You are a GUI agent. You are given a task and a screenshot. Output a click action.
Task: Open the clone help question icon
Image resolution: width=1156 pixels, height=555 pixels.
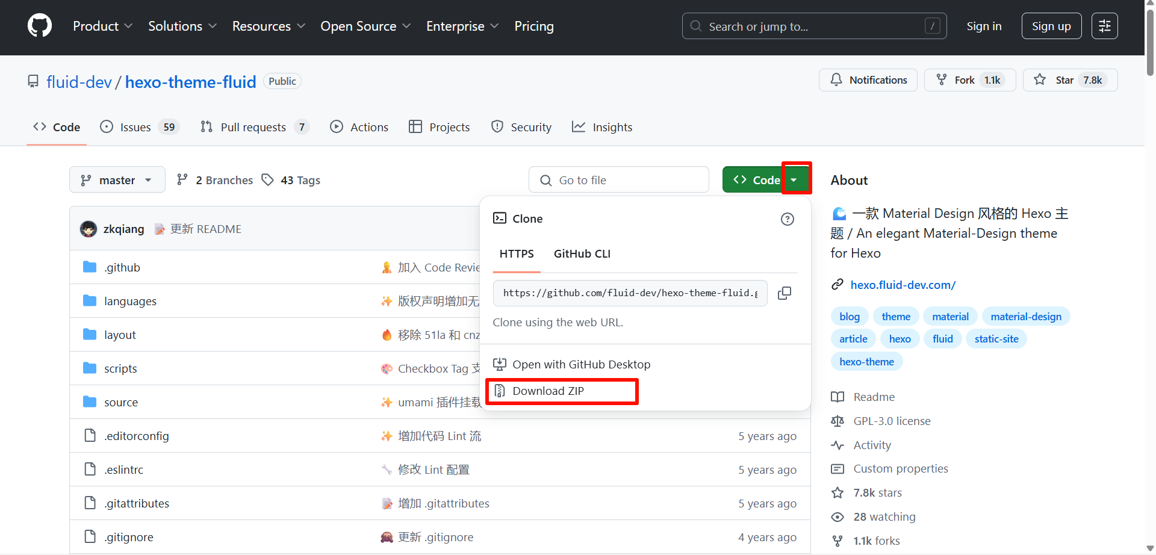(787, 219)
